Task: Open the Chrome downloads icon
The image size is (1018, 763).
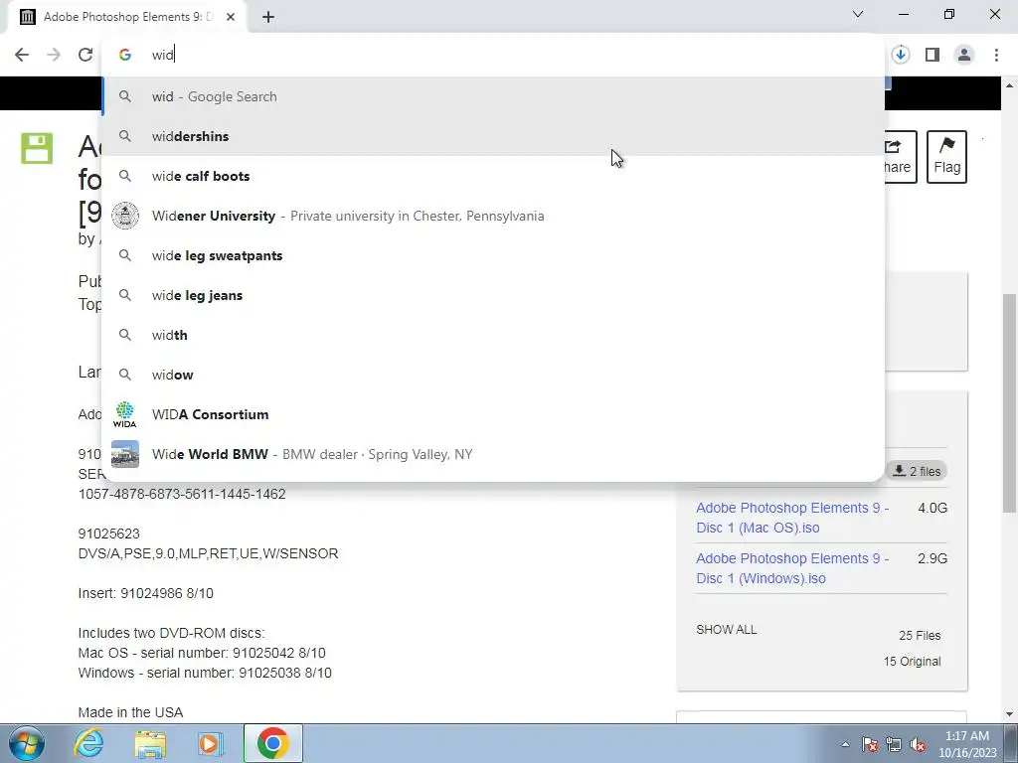Action: point(901,55)
